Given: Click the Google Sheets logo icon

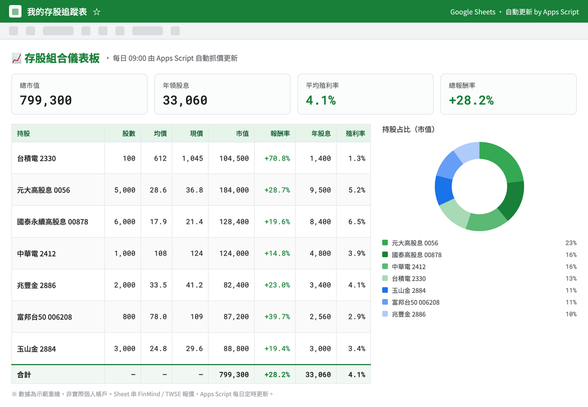Looking at the screenshot, I should 15,12.
